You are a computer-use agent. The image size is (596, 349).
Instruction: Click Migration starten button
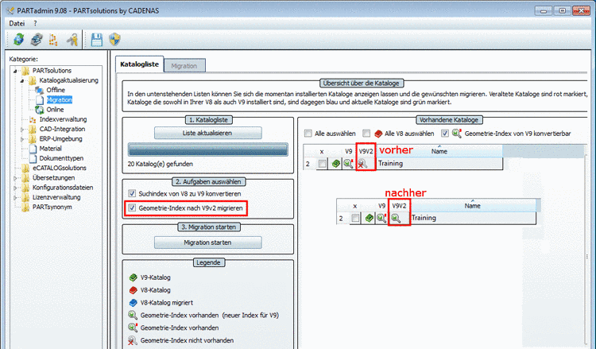[207, 242]
